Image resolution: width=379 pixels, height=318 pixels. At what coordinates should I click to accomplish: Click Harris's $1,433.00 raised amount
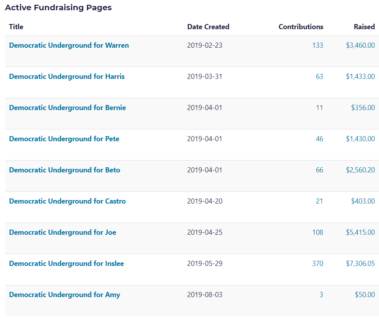[360, 77]
